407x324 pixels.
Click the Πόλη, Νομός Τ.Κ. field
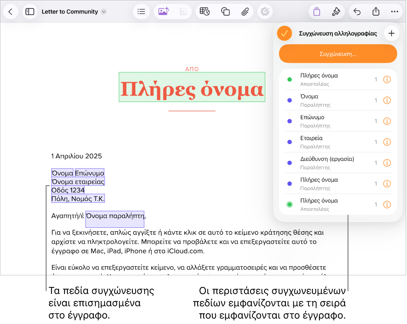tap(78, 199)
